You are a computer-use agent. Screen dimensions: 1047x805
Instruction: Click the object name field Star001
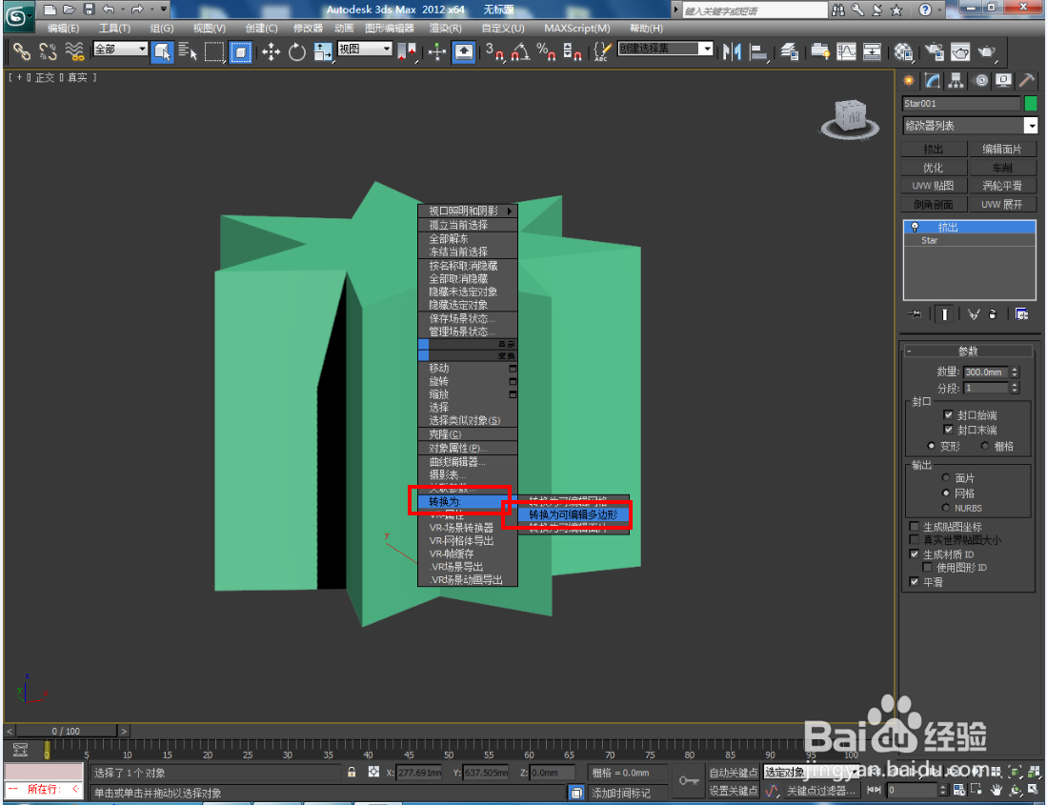pyautogui.click(x=961, y=104)
